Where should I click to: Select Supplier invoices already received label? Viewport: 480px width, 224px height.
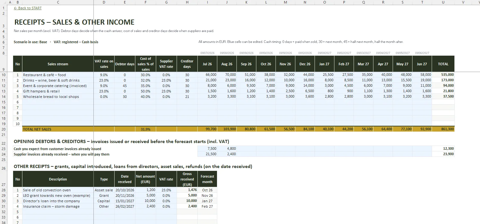(x=61, y=154)
